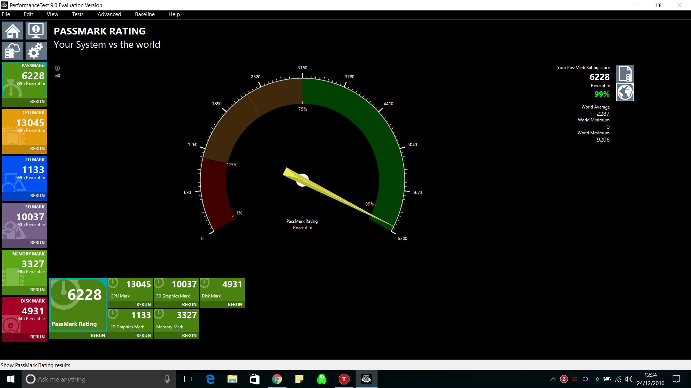
Task: Select the 2D Mark 1133 sidebar tile
Action: (25, 174)
